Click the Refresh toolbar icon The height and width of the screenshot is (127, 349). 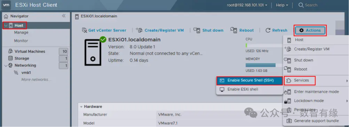click(268, 30)
